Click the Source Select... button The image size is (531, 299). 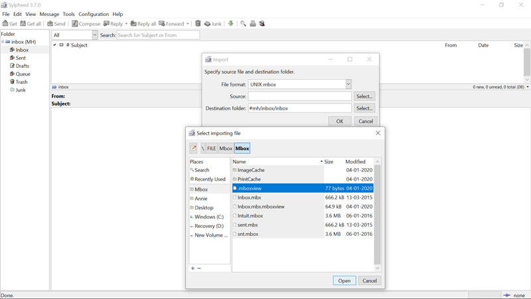click(x=364, y=96)
